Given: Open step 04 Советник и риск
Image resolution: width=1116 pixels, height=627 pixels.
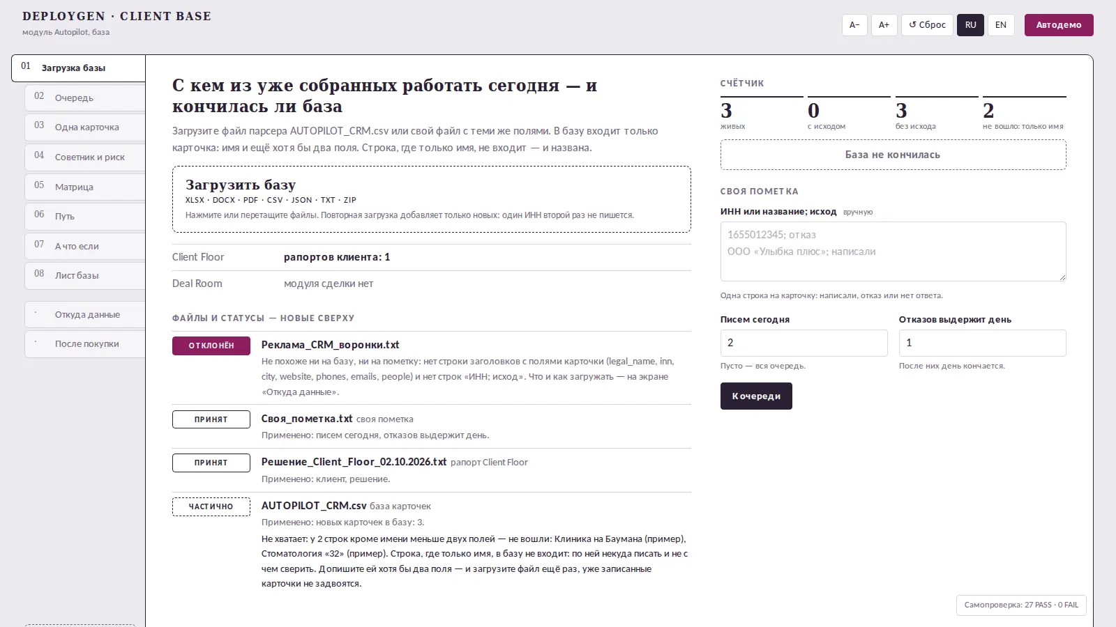Looking at the screenshot, I should pos(85,157).
